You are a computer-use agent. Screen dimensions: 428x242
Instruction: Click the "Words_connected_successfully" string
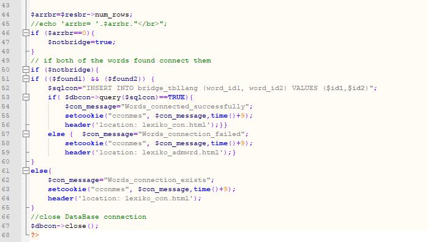185,107
